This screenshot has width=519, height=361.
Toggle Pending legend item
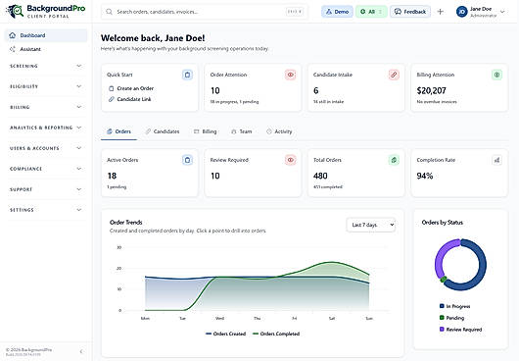point(451,318)
